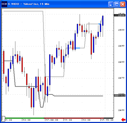
Task: Click the small white box at bottom left
Action: click(x=3, y=119)
